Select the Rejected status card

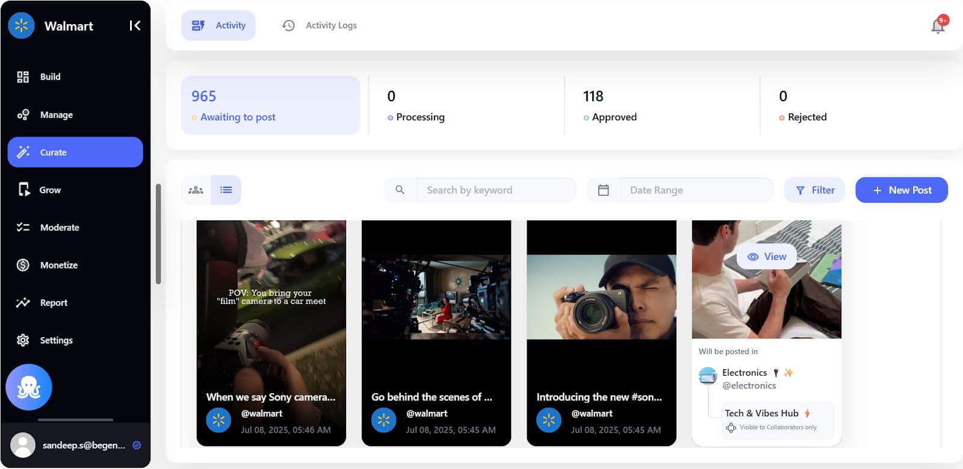pos(858,105)
